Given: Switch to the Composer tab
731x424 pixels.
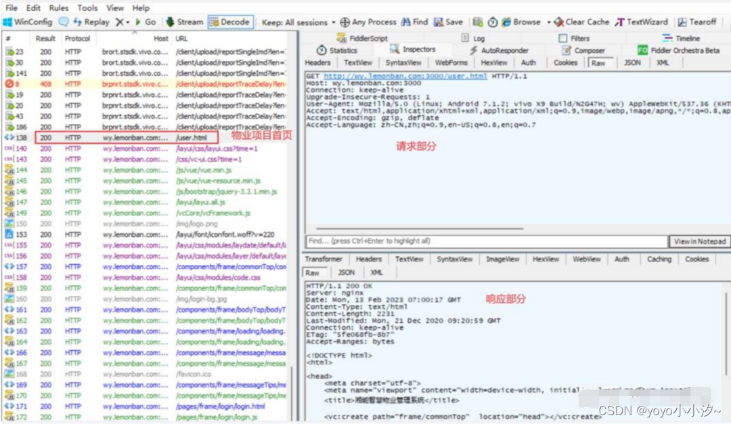Looking at the screenshot, I should [586, 49].
